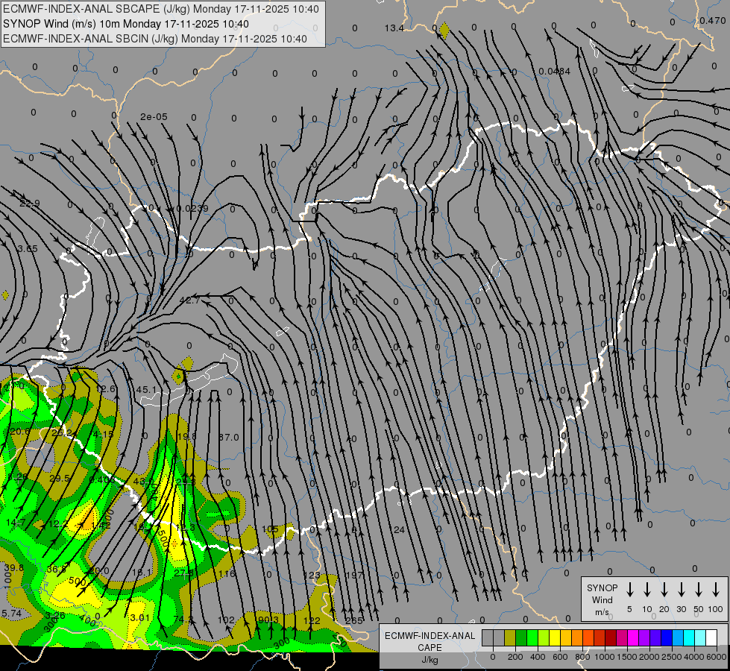Image resolution: width=730 pixels, height=671 pixels.
Task: Click the 105 value on the southern border
Action: coord(270,529)
